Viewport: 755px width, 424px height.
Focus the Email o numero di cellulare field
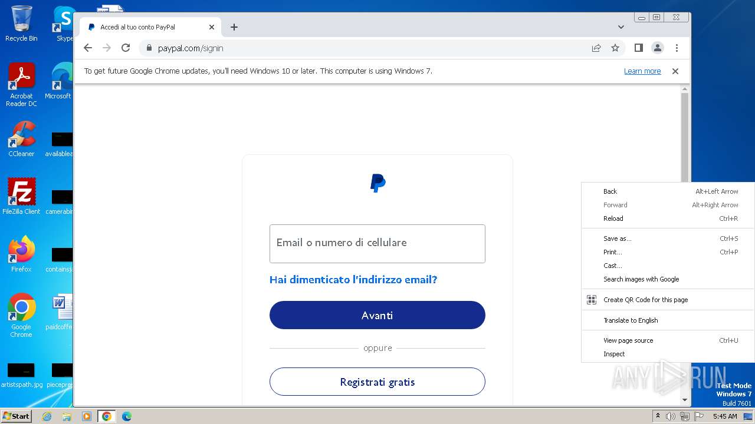tap(377, 243)
